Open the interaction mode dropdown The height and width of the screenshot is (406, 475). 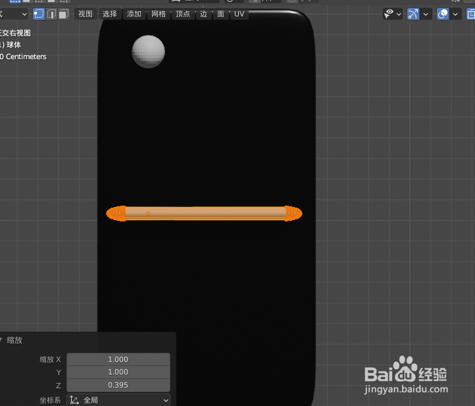tap(14, 14)
